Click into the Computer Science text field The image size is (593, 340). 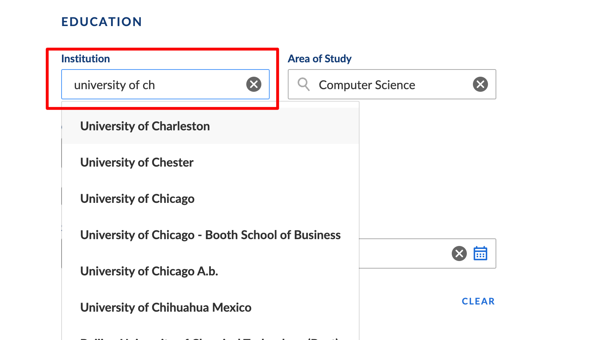[x=393, y=85]
